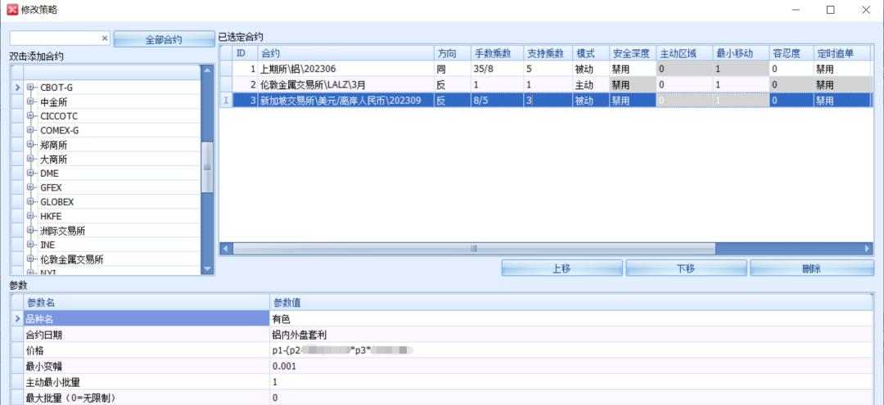This screenshot has height=405, width=884.
Task: Click the 支持乘数 column header
Action: 548,53
